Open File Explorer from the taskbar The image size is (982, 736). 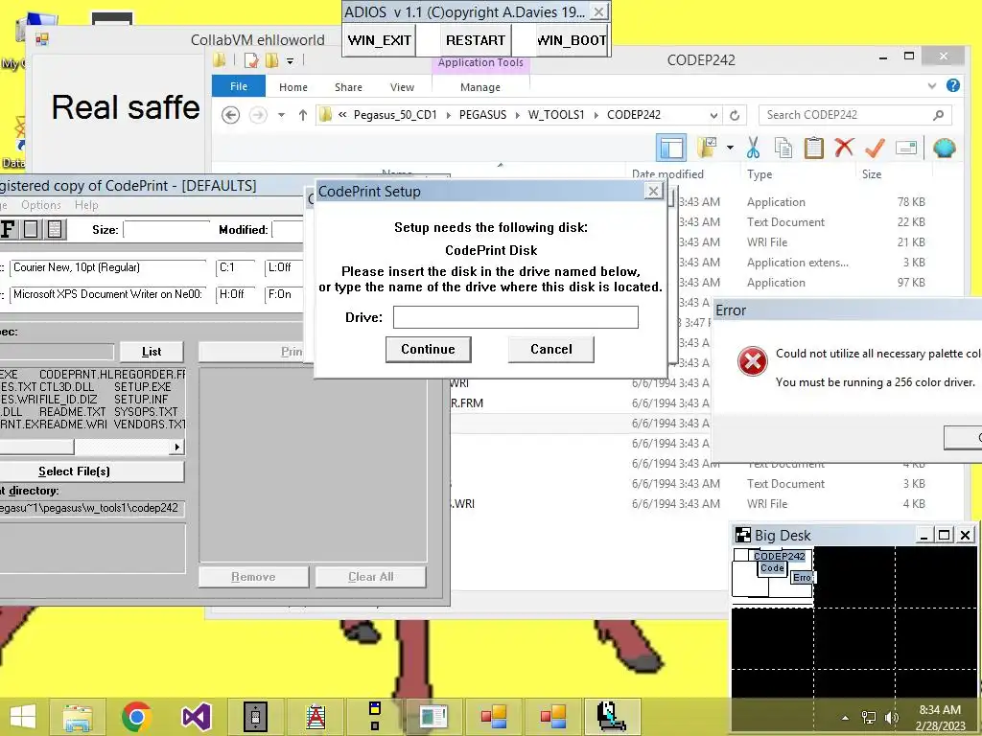pos(78,717)
